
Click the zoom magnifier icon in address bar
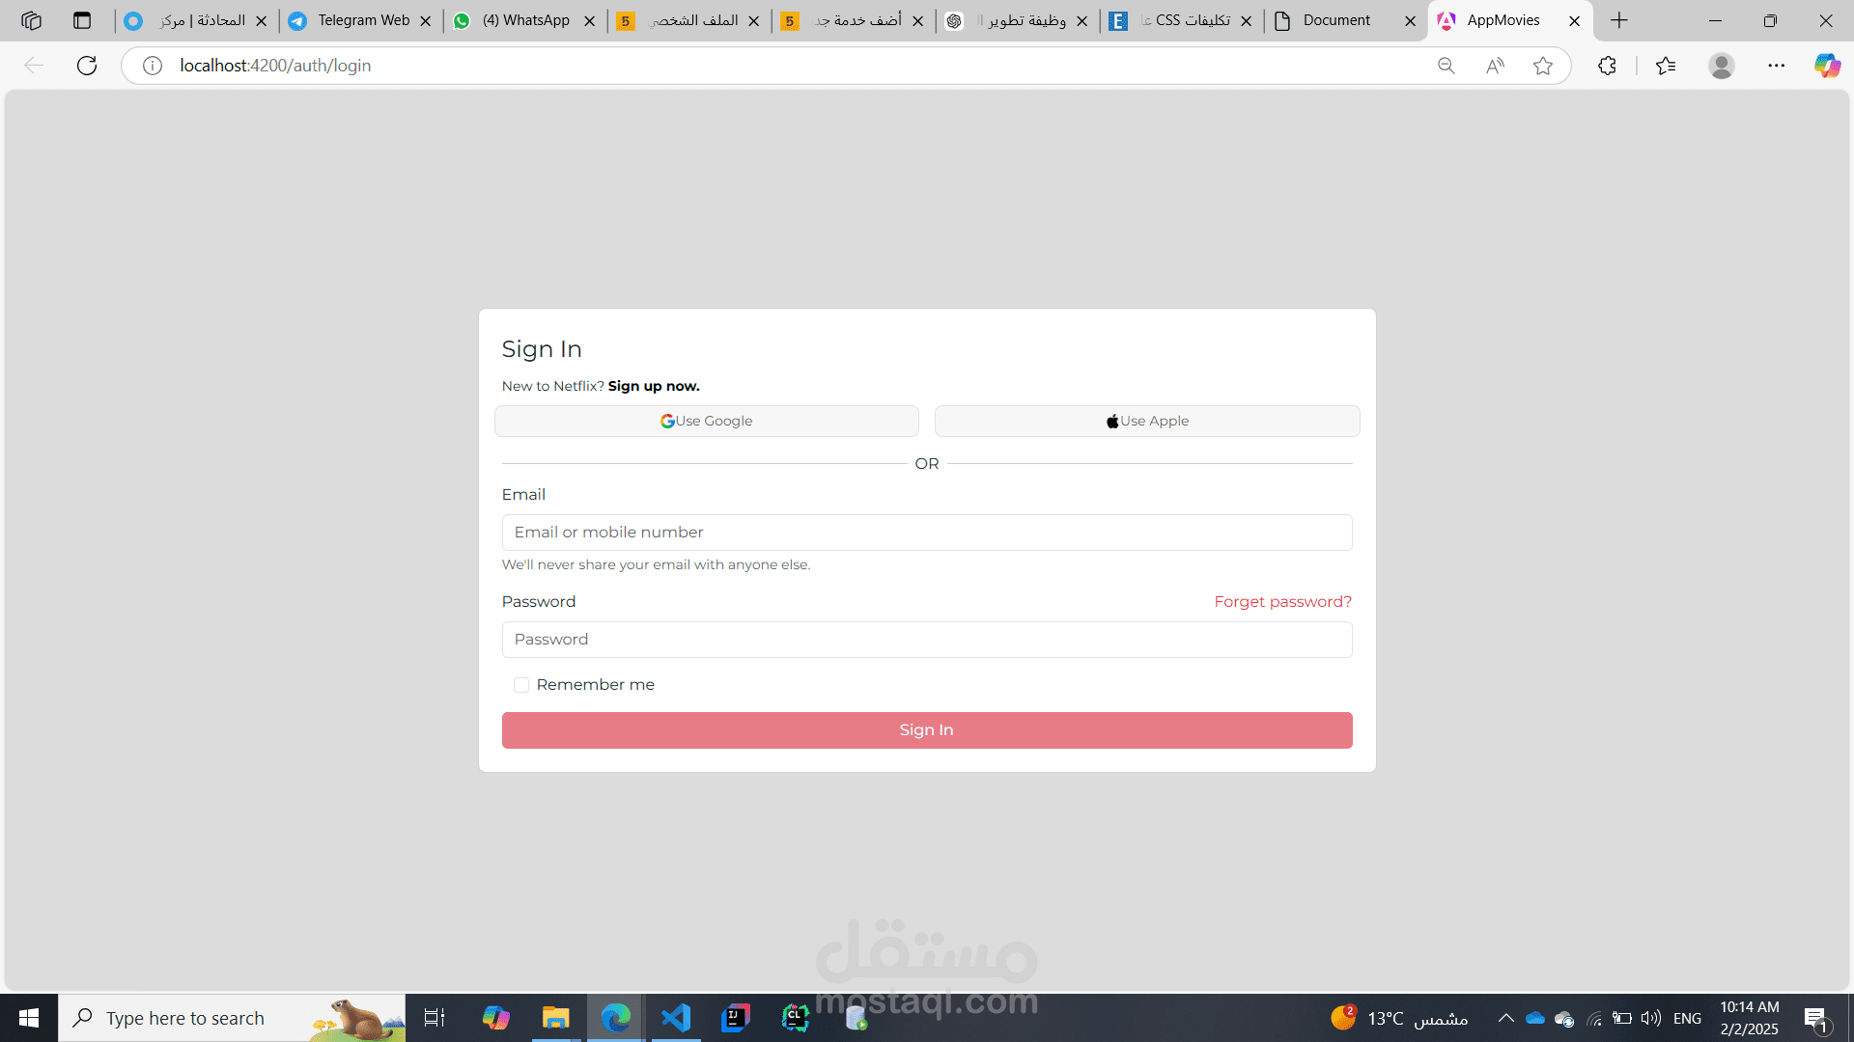1446,66
